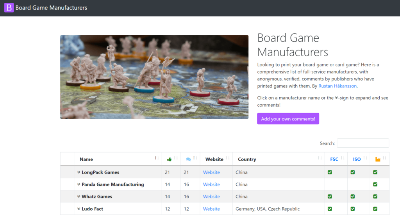Image resolution: width=400 pixels, height=215 pixels.
Task: Click LongPack Games ISO checkmark
Action: click(353, 172)
